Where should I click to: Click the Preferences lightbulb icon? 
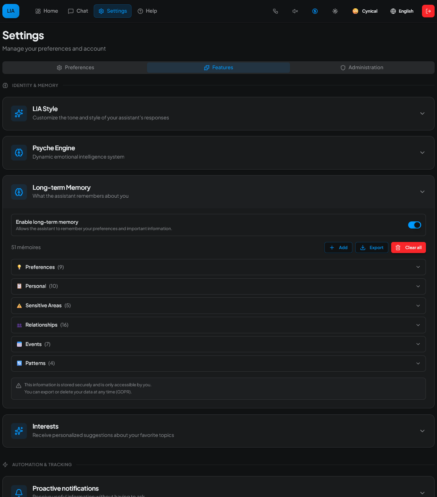(x=19, y=267)
